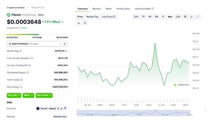Screen dimensions: 214x124
Task: Open the fitcoinsol.com website link
Action: pos(60,117)
